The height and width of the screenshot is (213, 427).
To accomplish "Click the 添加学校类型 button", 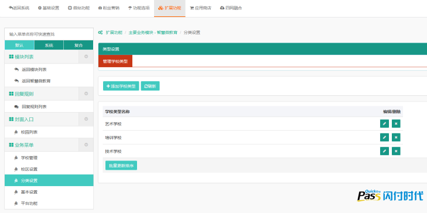I will pyautogui.click(x=121, y=86).
